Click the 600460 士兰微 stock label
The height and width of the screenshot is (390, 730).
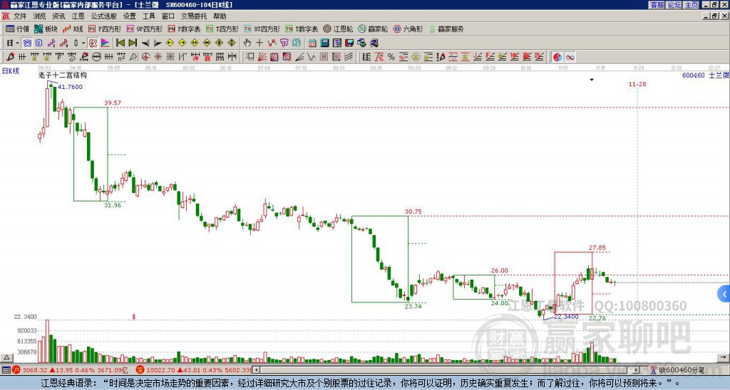point(706,75)
